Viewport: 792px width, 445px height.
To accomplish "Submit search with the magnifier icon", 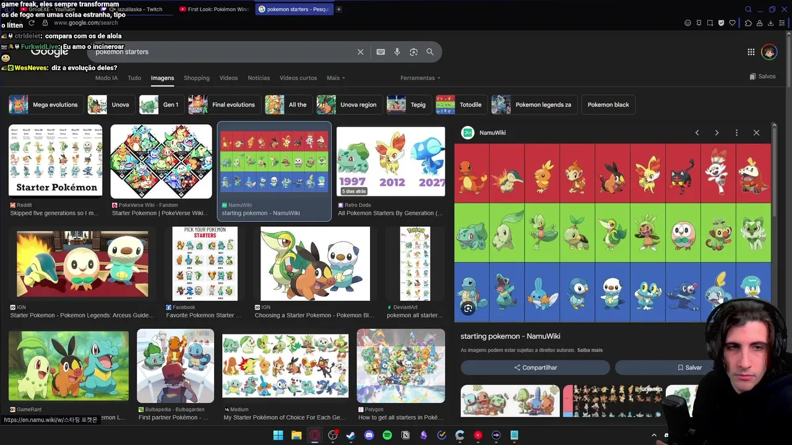I will (430, 52).
